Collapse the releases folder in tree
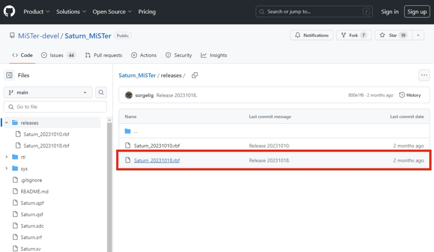The height and width of the screenshot is (252, 434). [x=6, y=123]
